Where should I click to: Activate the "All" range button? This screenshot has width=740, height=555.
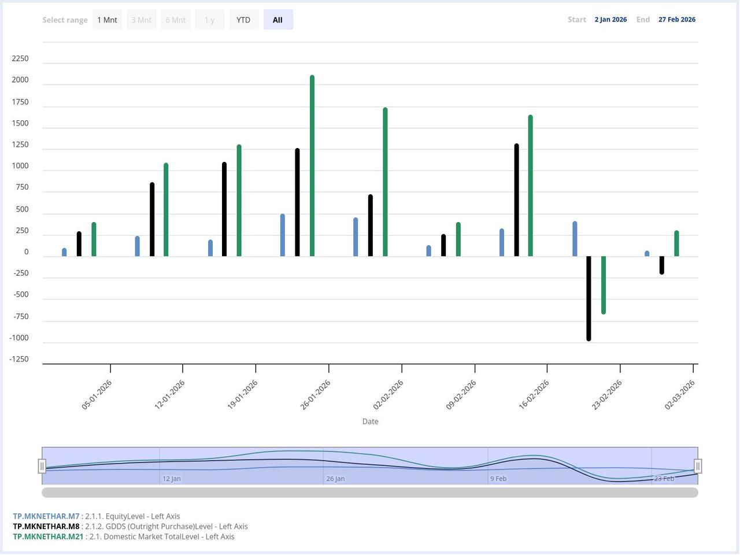point(278,19)
